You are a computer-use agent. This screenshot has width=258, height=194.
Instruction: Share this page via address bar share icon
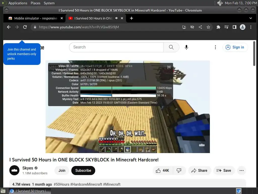(200, 27)
